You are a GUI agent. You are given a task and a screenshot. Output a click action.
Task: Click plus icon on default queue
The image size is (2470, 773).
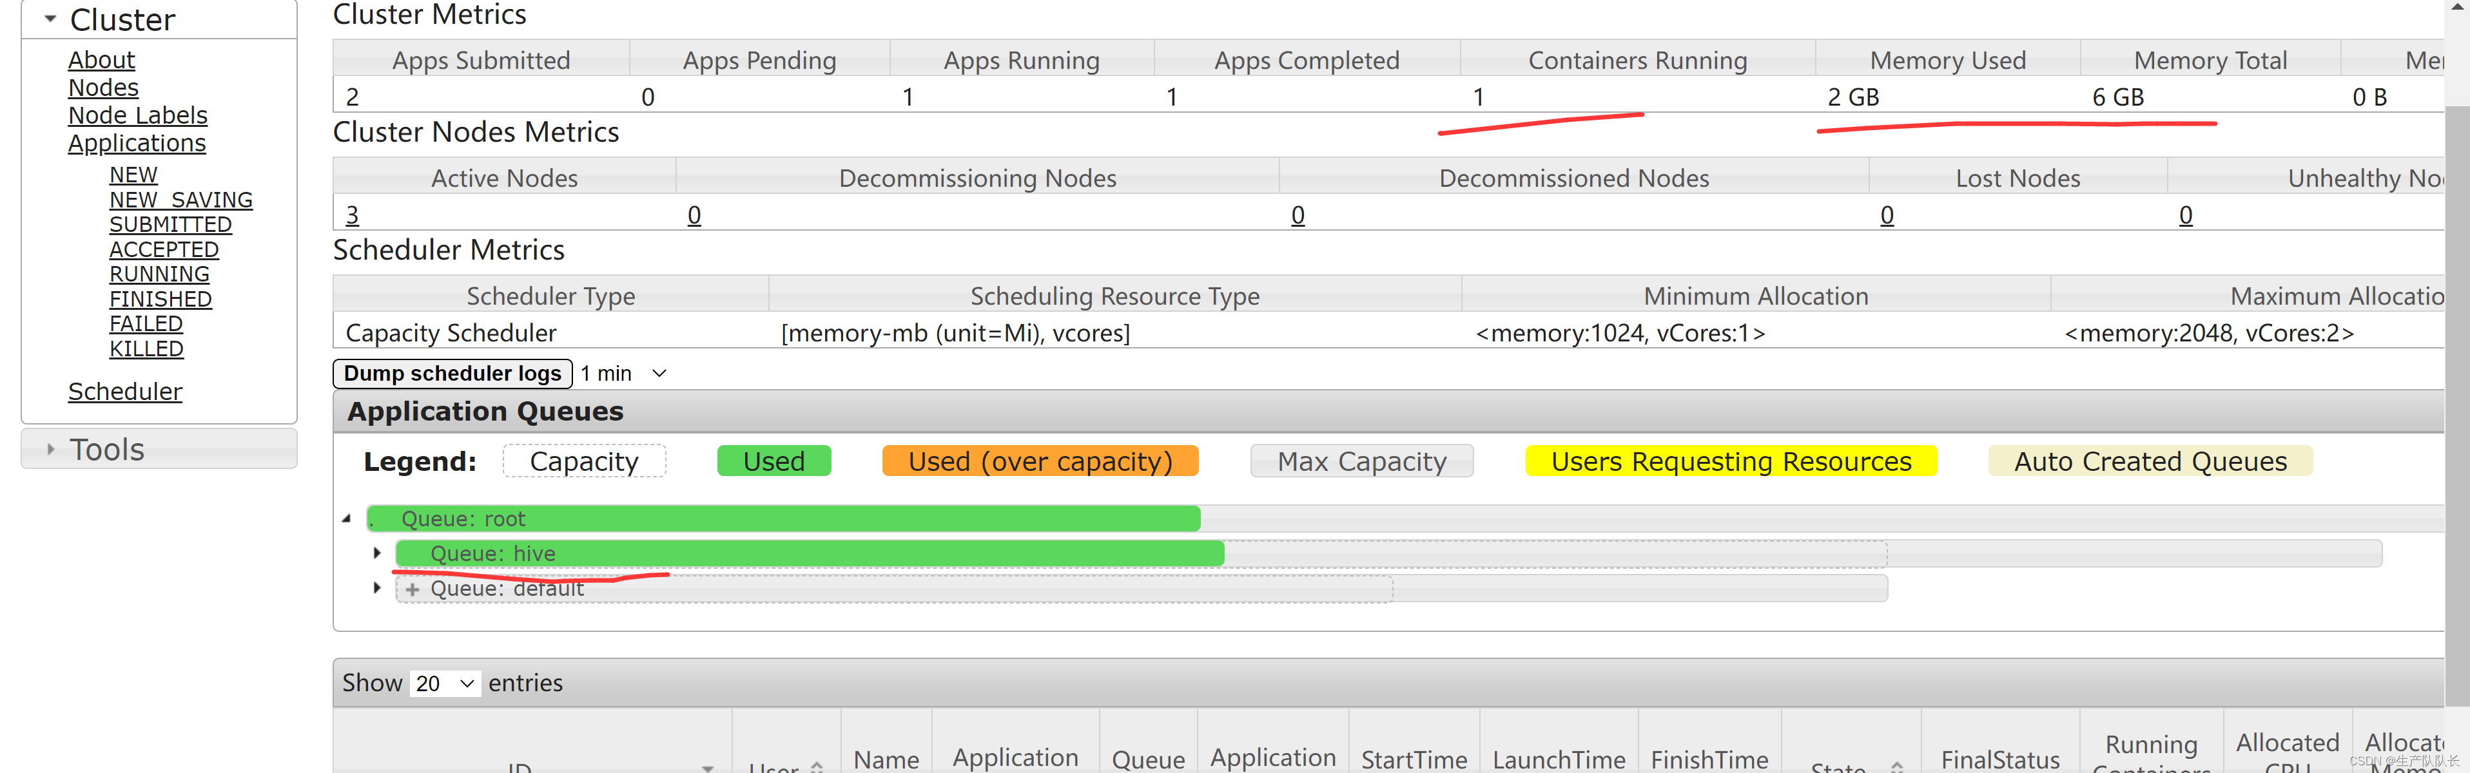413,590
